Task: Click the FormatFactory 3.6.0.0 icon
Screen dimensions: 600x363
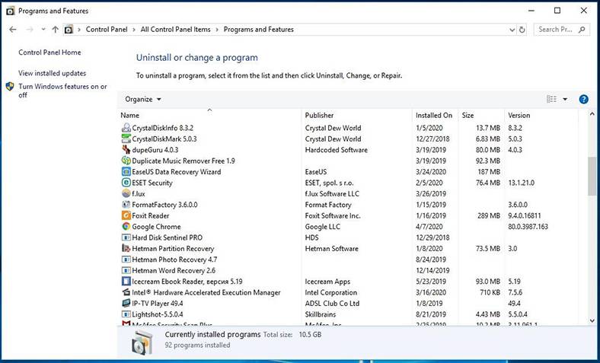Action: (x=126, y=205)
